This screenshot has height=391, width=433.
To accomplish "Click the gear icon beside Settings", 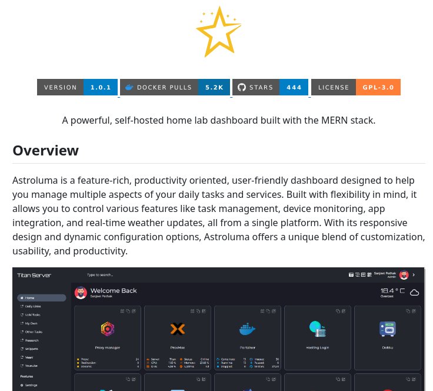I will [x=22, y=385].
